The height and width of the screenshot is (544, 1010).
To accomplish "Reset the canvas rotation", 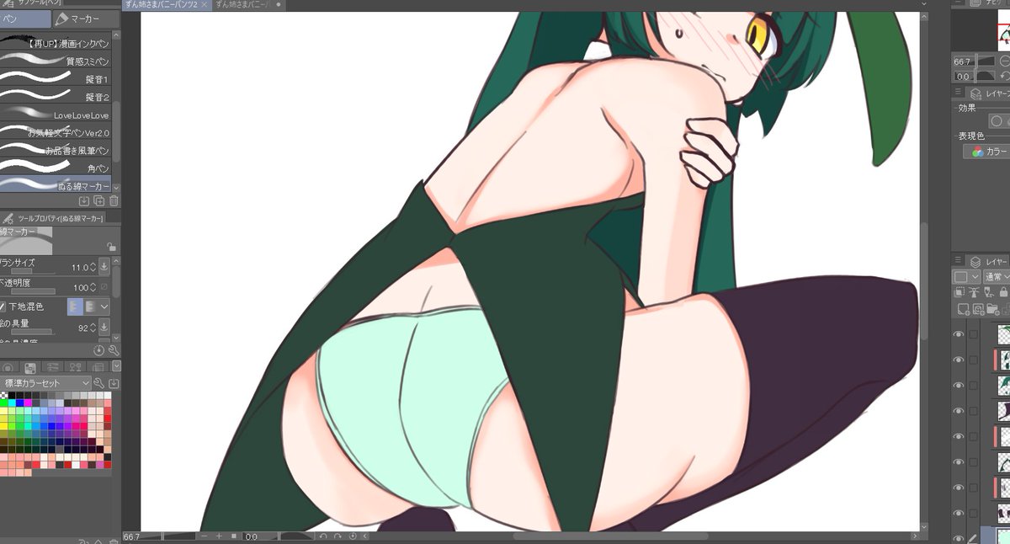I will [x=352, y=536].
